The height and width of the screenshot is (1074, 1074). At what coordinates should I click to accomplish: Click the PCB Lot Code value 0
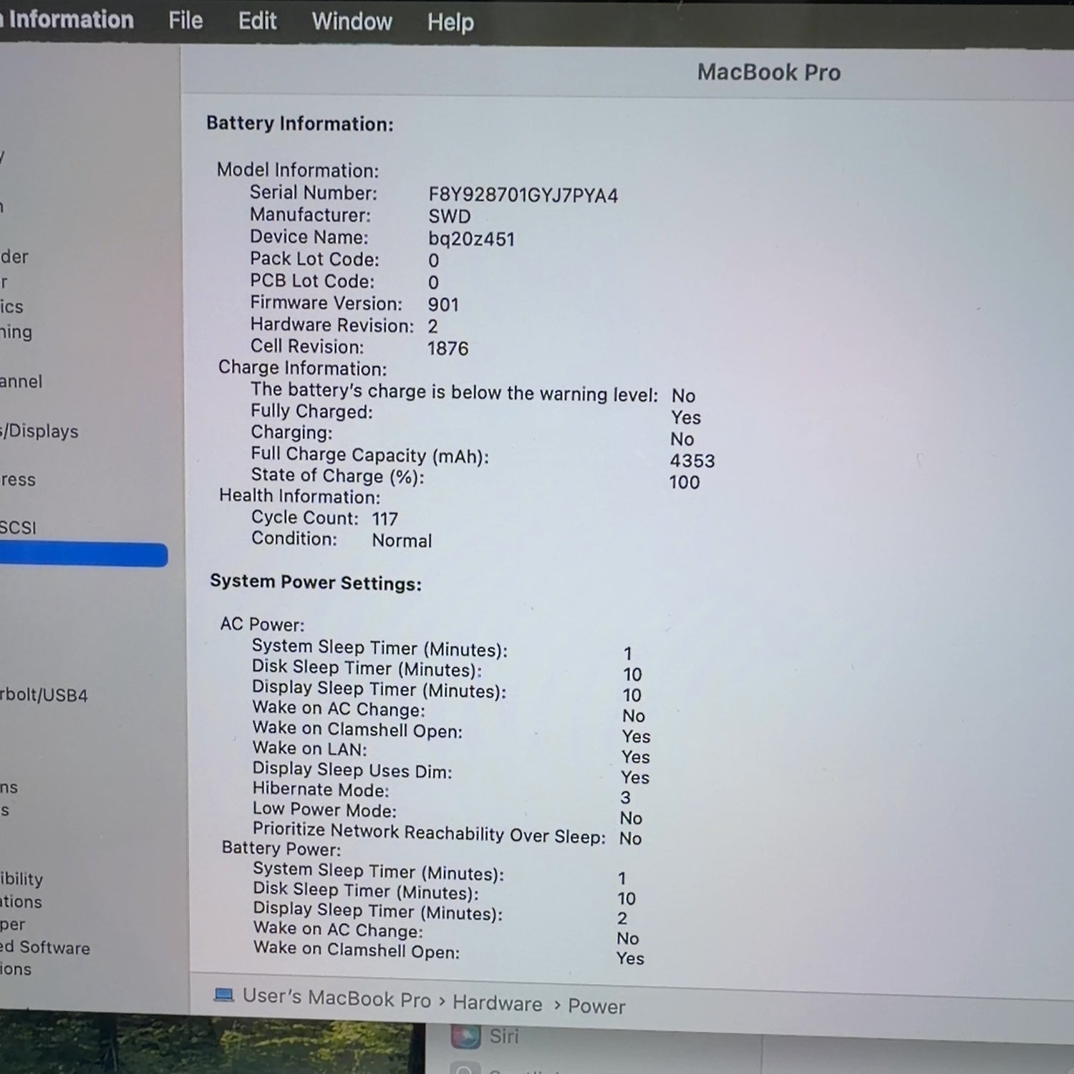point(433,283)
